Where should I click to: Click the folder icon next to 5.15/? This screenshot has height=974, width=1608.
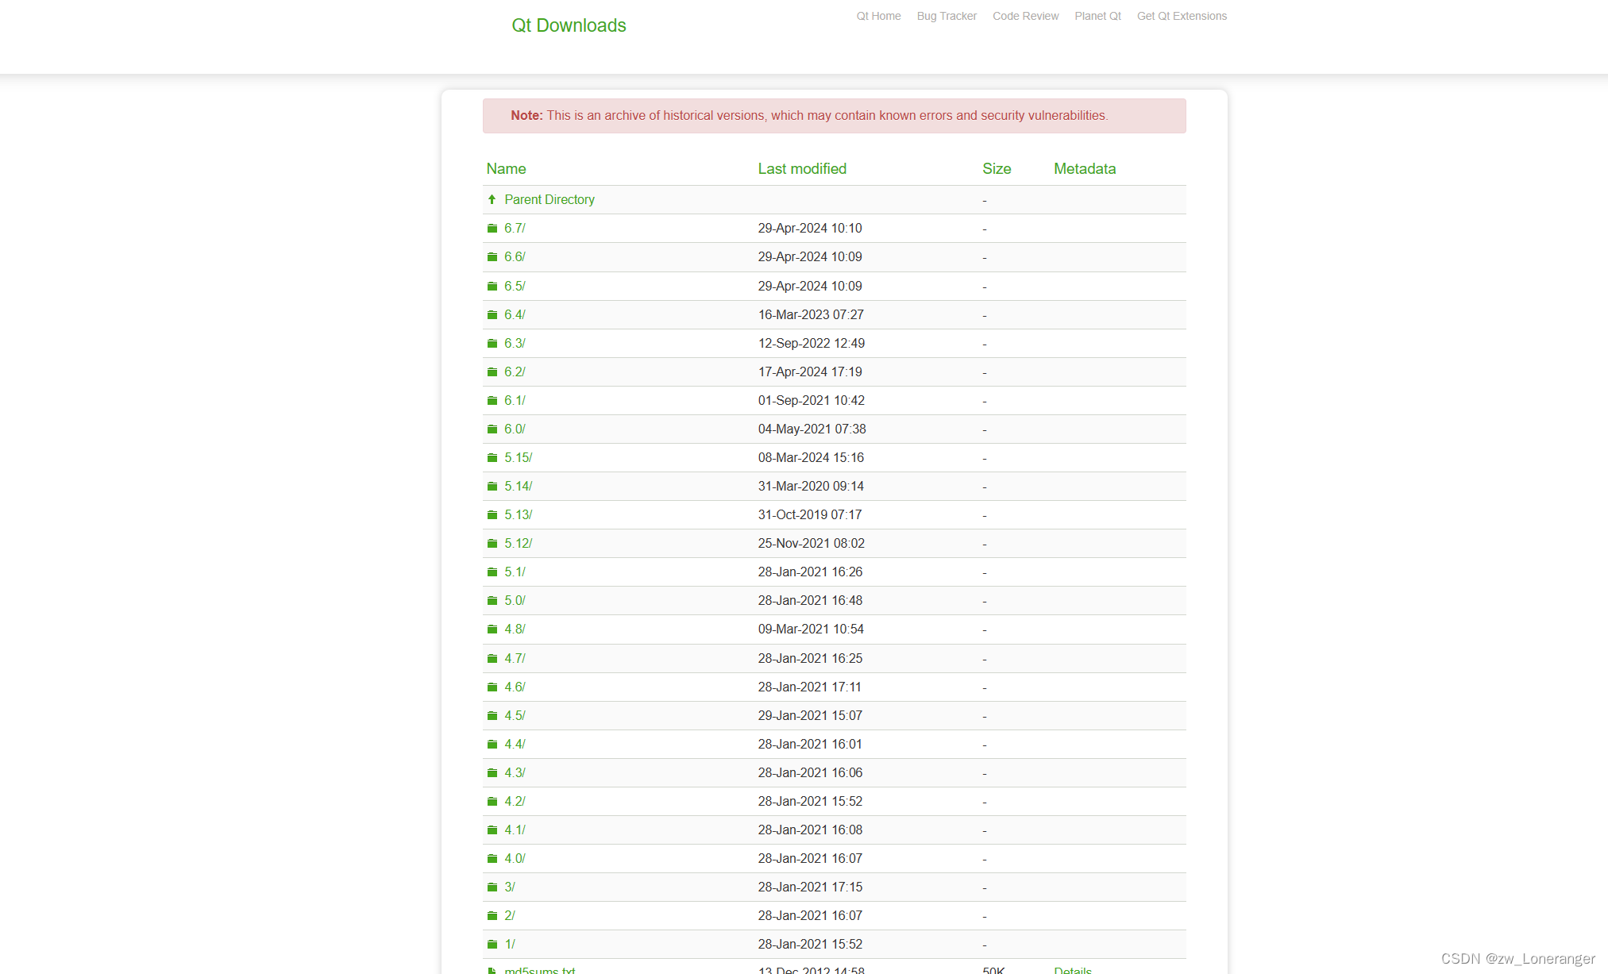(x=492, y=458)
